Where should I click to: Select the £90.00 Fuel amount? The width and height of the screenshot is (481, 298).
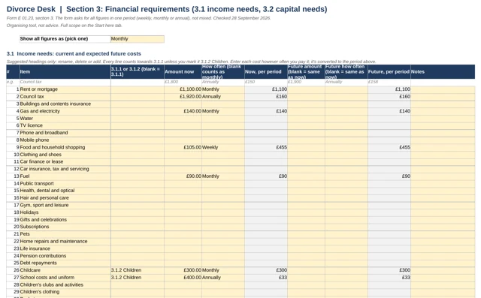pyautogui.click(x=183, y=176)
